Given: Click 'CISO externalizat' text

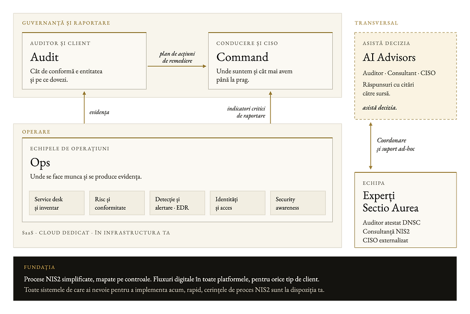Looking at the screenshot, I should coord(385,240).
